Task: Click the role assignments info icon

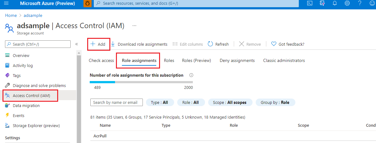Action: pos(191,75)
